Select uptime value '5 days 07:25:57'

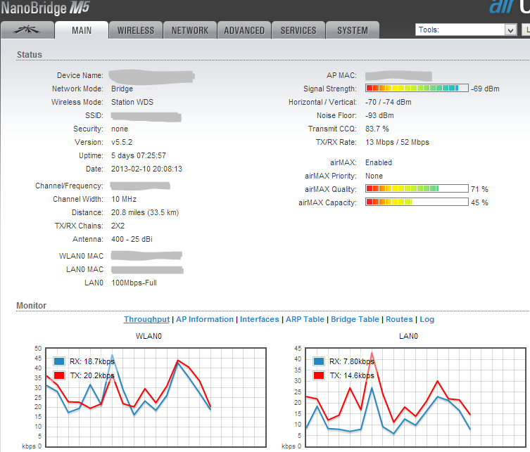(x=139, y=155)
